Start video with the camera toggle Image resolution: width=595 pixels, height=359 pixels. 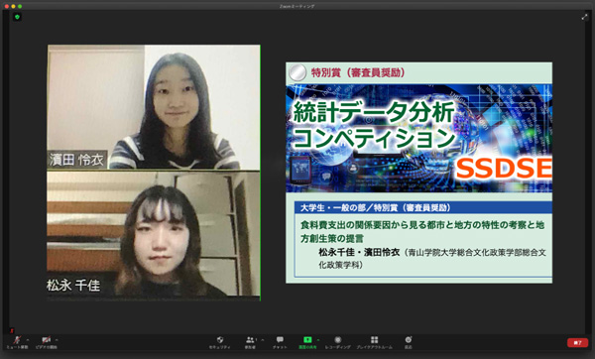click(x=46, y=342)
